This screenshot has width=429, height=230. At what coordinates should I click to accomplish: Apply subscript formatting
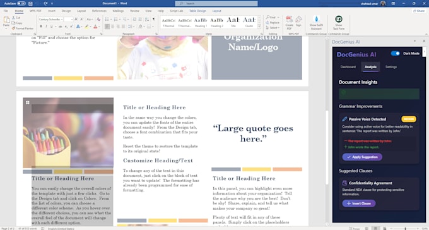[x=67, y=27]
